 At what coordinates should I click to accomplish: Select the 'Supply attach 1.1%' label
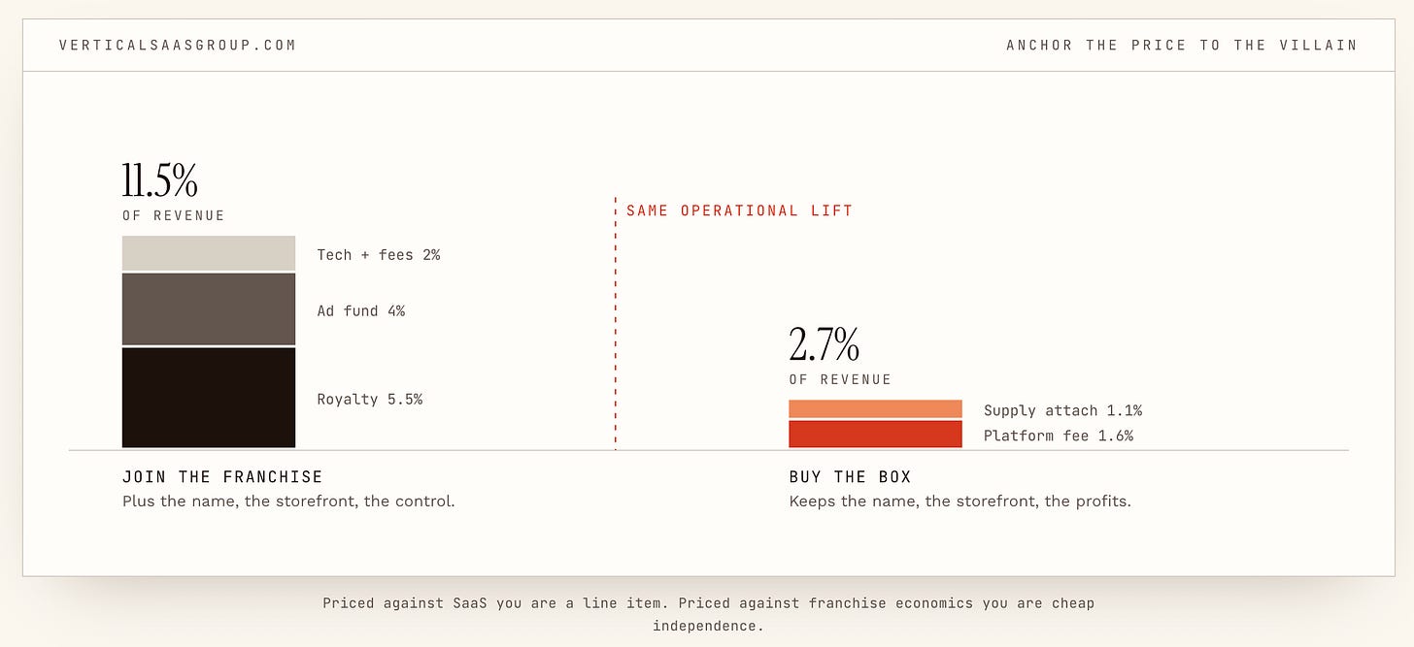coord(1062,410)
